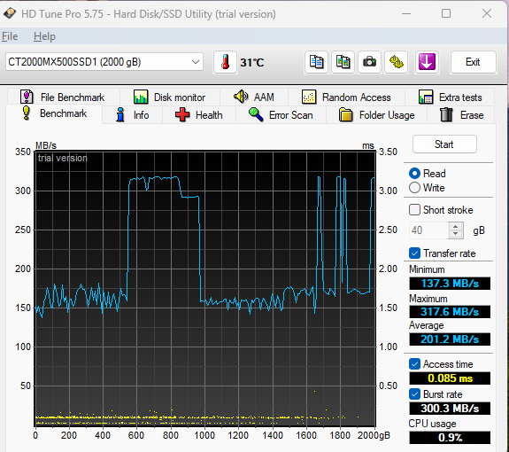Image resolution: width=509 pixels, height=452 pixels.
Task: Uncheck the Access time checkbox
Action: pyautogui.click(x=414, y=363)
